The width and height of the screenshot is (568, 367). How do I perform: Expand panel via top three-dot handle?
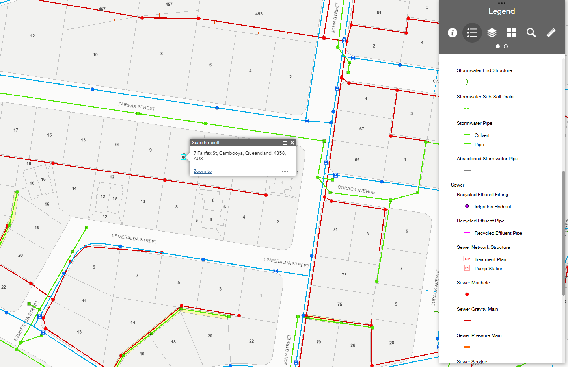(x=501, y=3)
